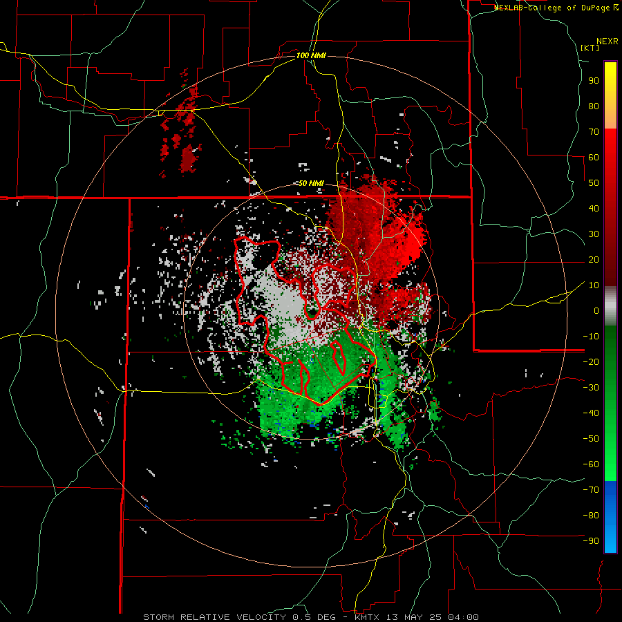This screenshot has width=622, height=622.
Task: Click the -90 value on velocity scale
Action: [x=591, y=541]
